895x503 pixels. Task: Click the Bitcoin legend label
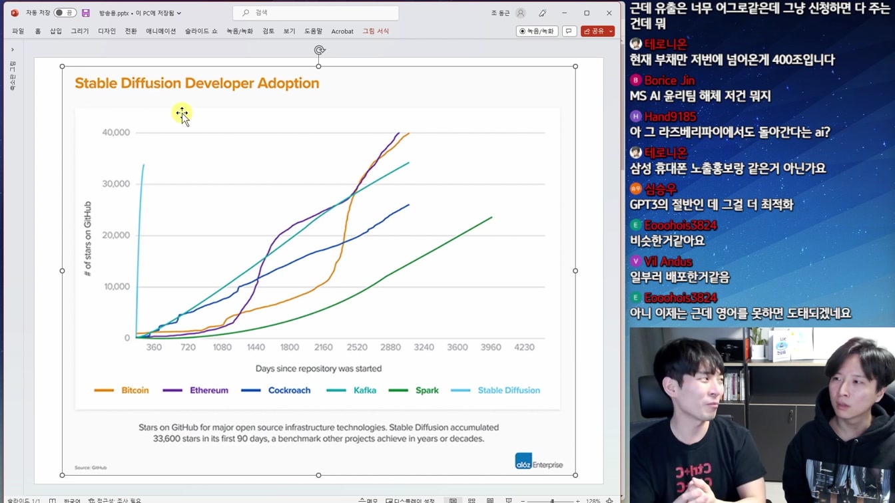point(135,391)
